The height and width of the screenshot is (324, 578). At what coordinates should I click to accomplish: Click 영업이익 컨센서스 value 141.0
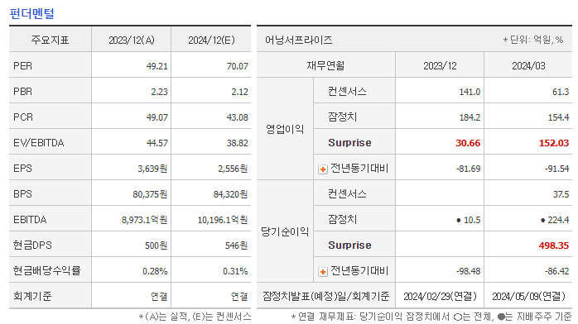pyautogui.click(x=470, y=92)
